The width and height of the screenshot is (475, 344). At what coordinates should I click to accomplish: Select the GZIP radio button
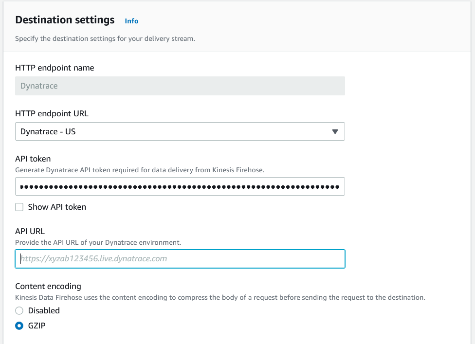click(19, 326)
